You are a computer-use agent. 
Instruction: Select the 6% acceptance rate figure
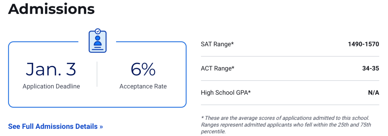tap(143, 70)
